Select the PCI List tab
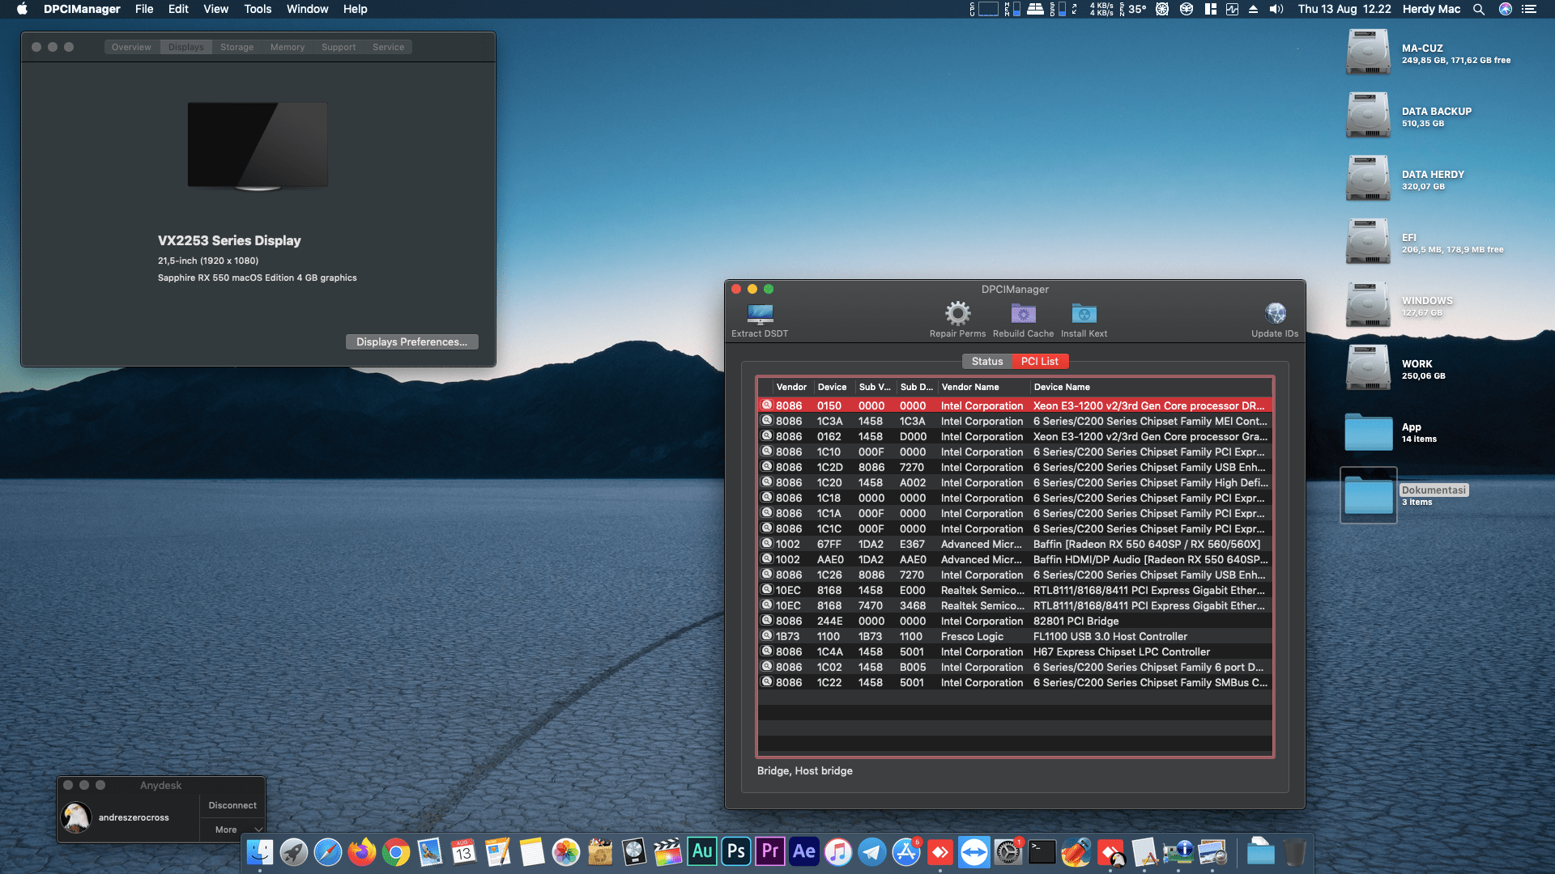 click(1039, 362)
